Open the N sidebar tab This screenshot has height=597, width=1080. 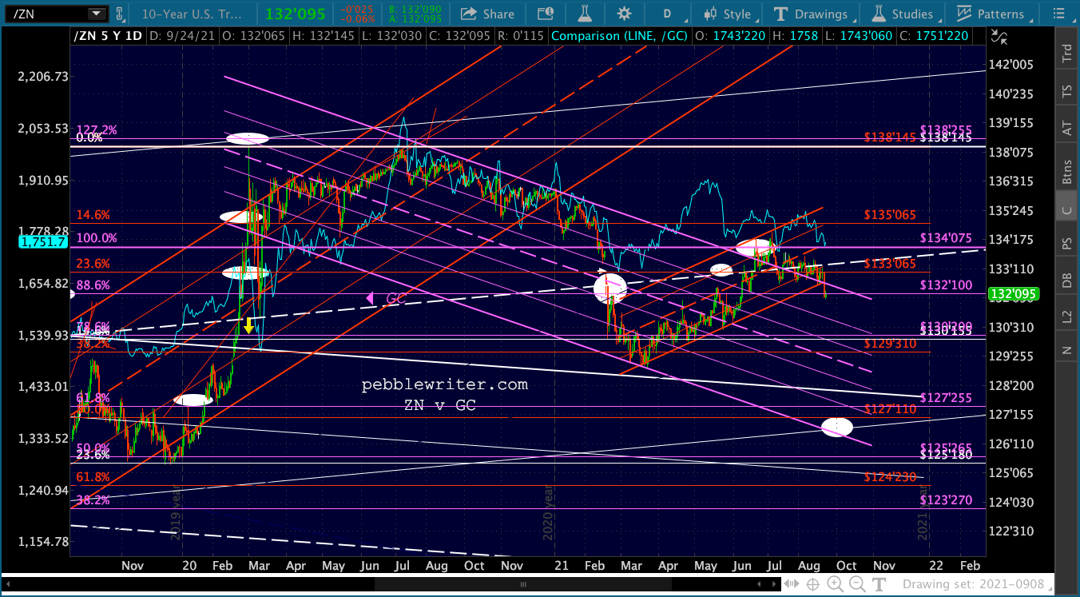(x=1067, y=349)
